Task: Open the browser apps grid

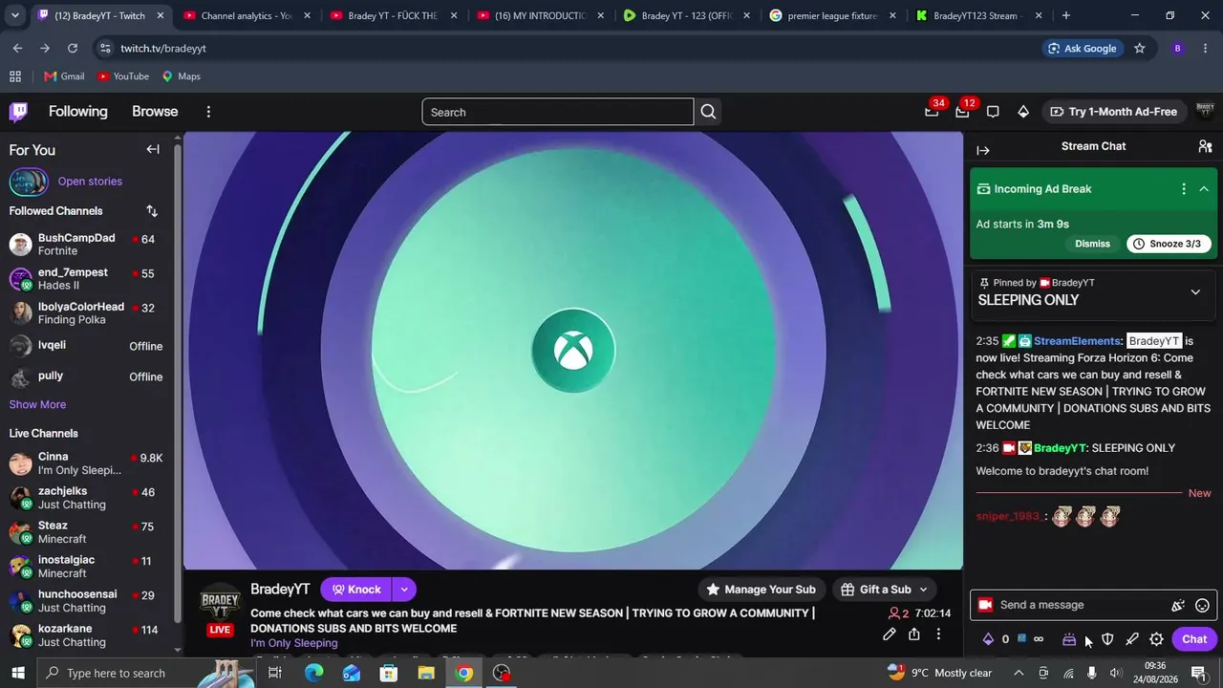Action: 15,76
